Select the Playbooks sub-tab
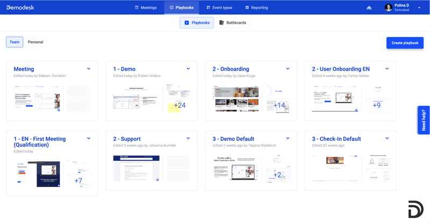Image resolution: width=430 pixels, height=224 pixels. (197, 23)
